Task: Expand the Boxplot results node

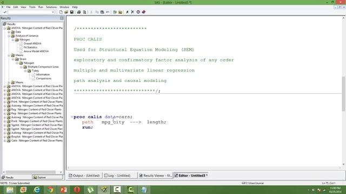Action: point(5,136)
